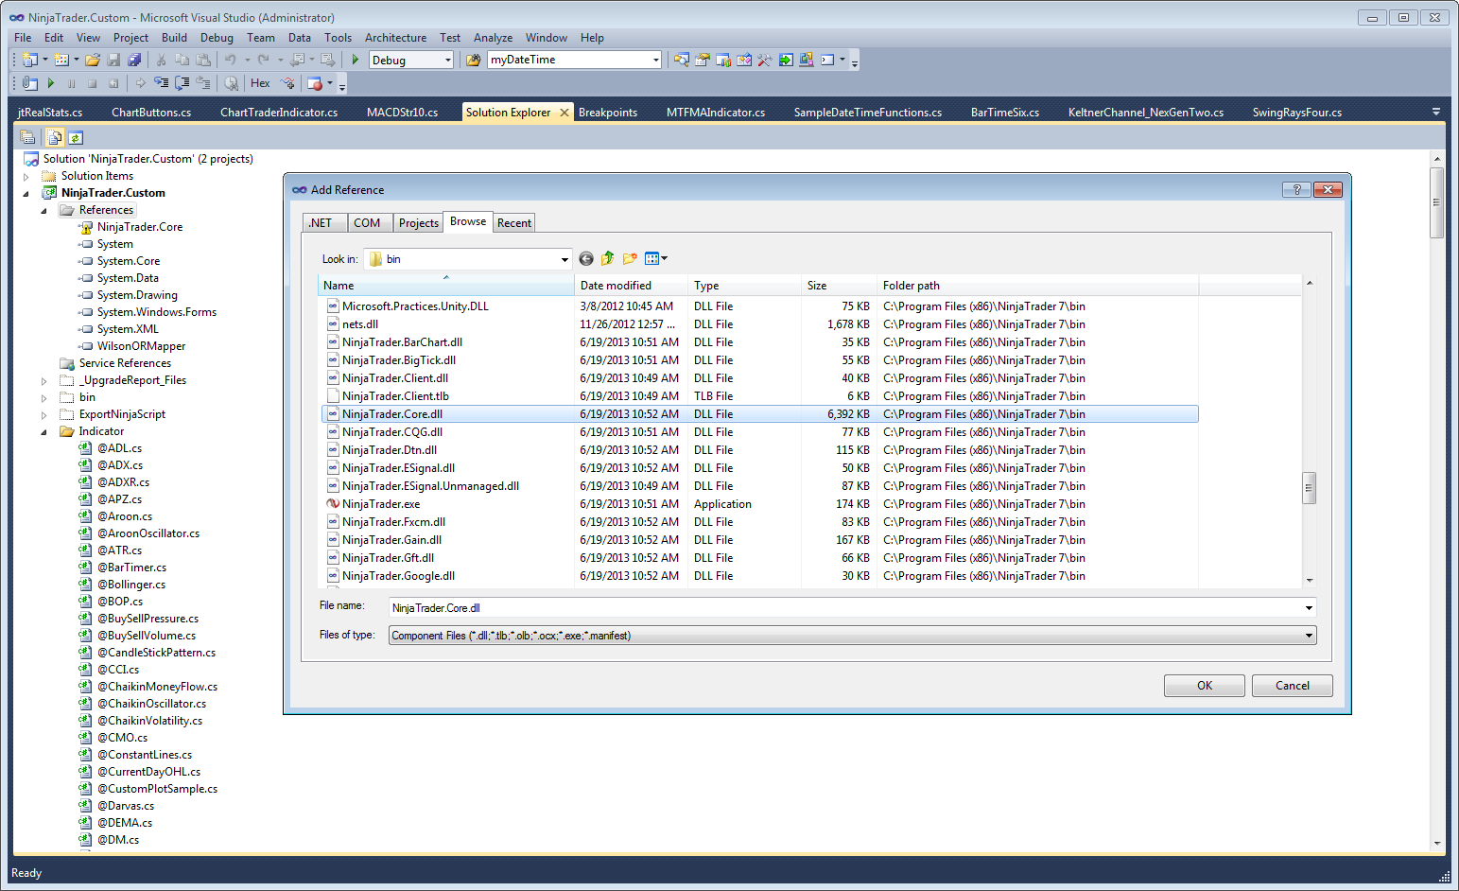This screenshot has width=1459, height=891.
Task: Click the Find in Files toolbar icon
Action: [474, 60]
